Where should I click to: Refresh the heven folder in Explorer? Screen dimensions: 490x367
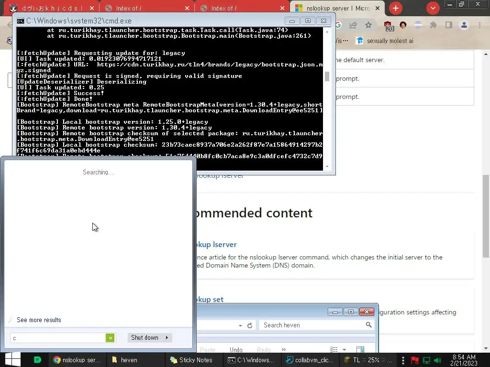(x=250, y=325)
